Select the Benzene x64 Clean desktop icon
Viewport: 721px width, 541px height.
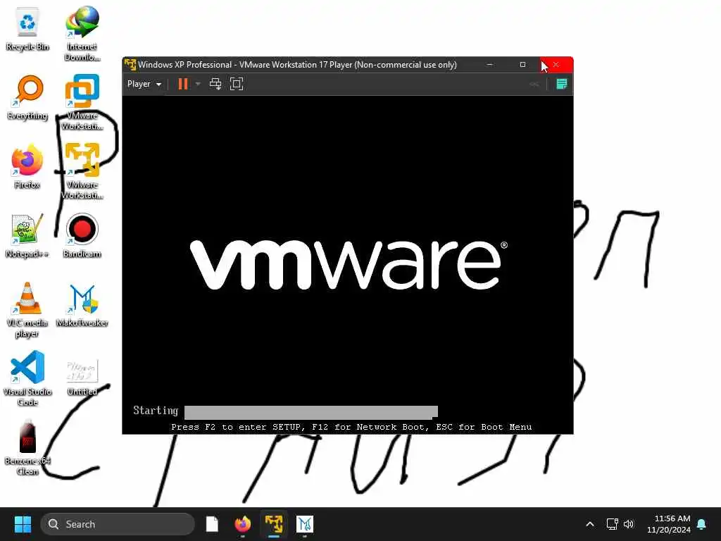[27, 447]
